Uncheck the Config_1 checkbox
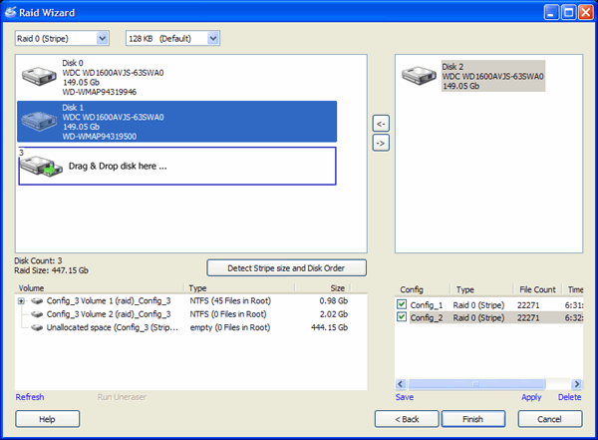The height and width of the screenshot is (440, 598). tap(402, 304)
